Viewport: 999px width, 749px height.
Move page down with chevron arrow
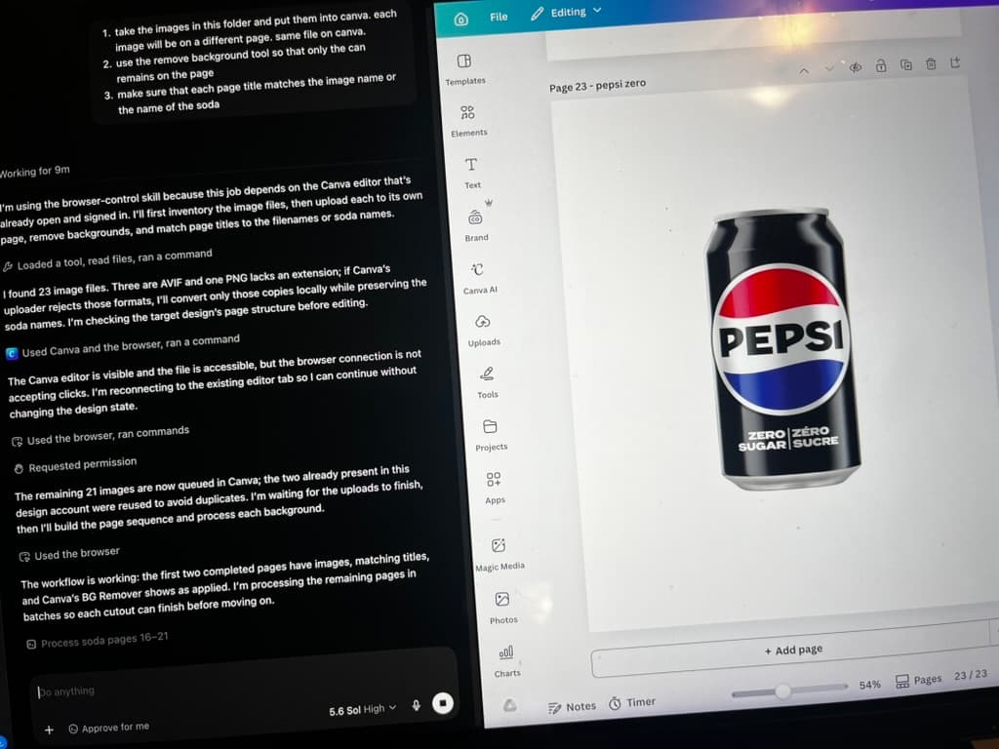click(x=829, y=69)
